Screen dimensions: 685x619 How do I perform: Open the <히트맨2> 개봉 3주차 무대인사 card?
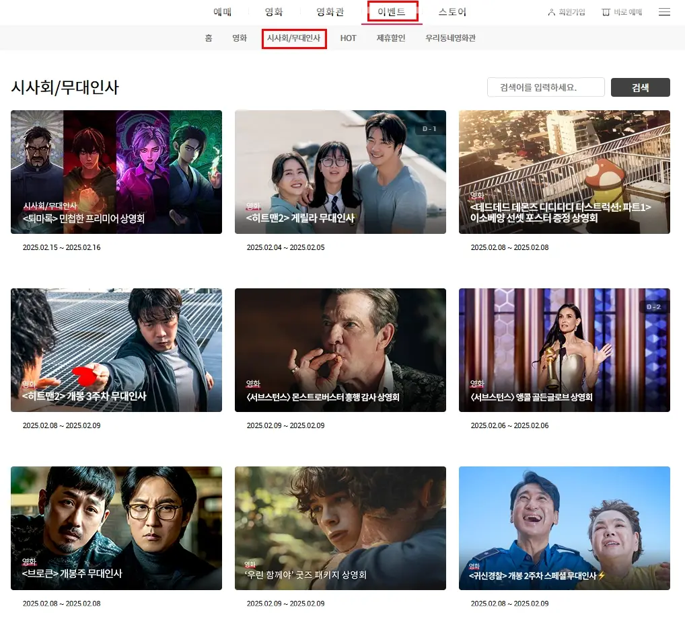116,350
